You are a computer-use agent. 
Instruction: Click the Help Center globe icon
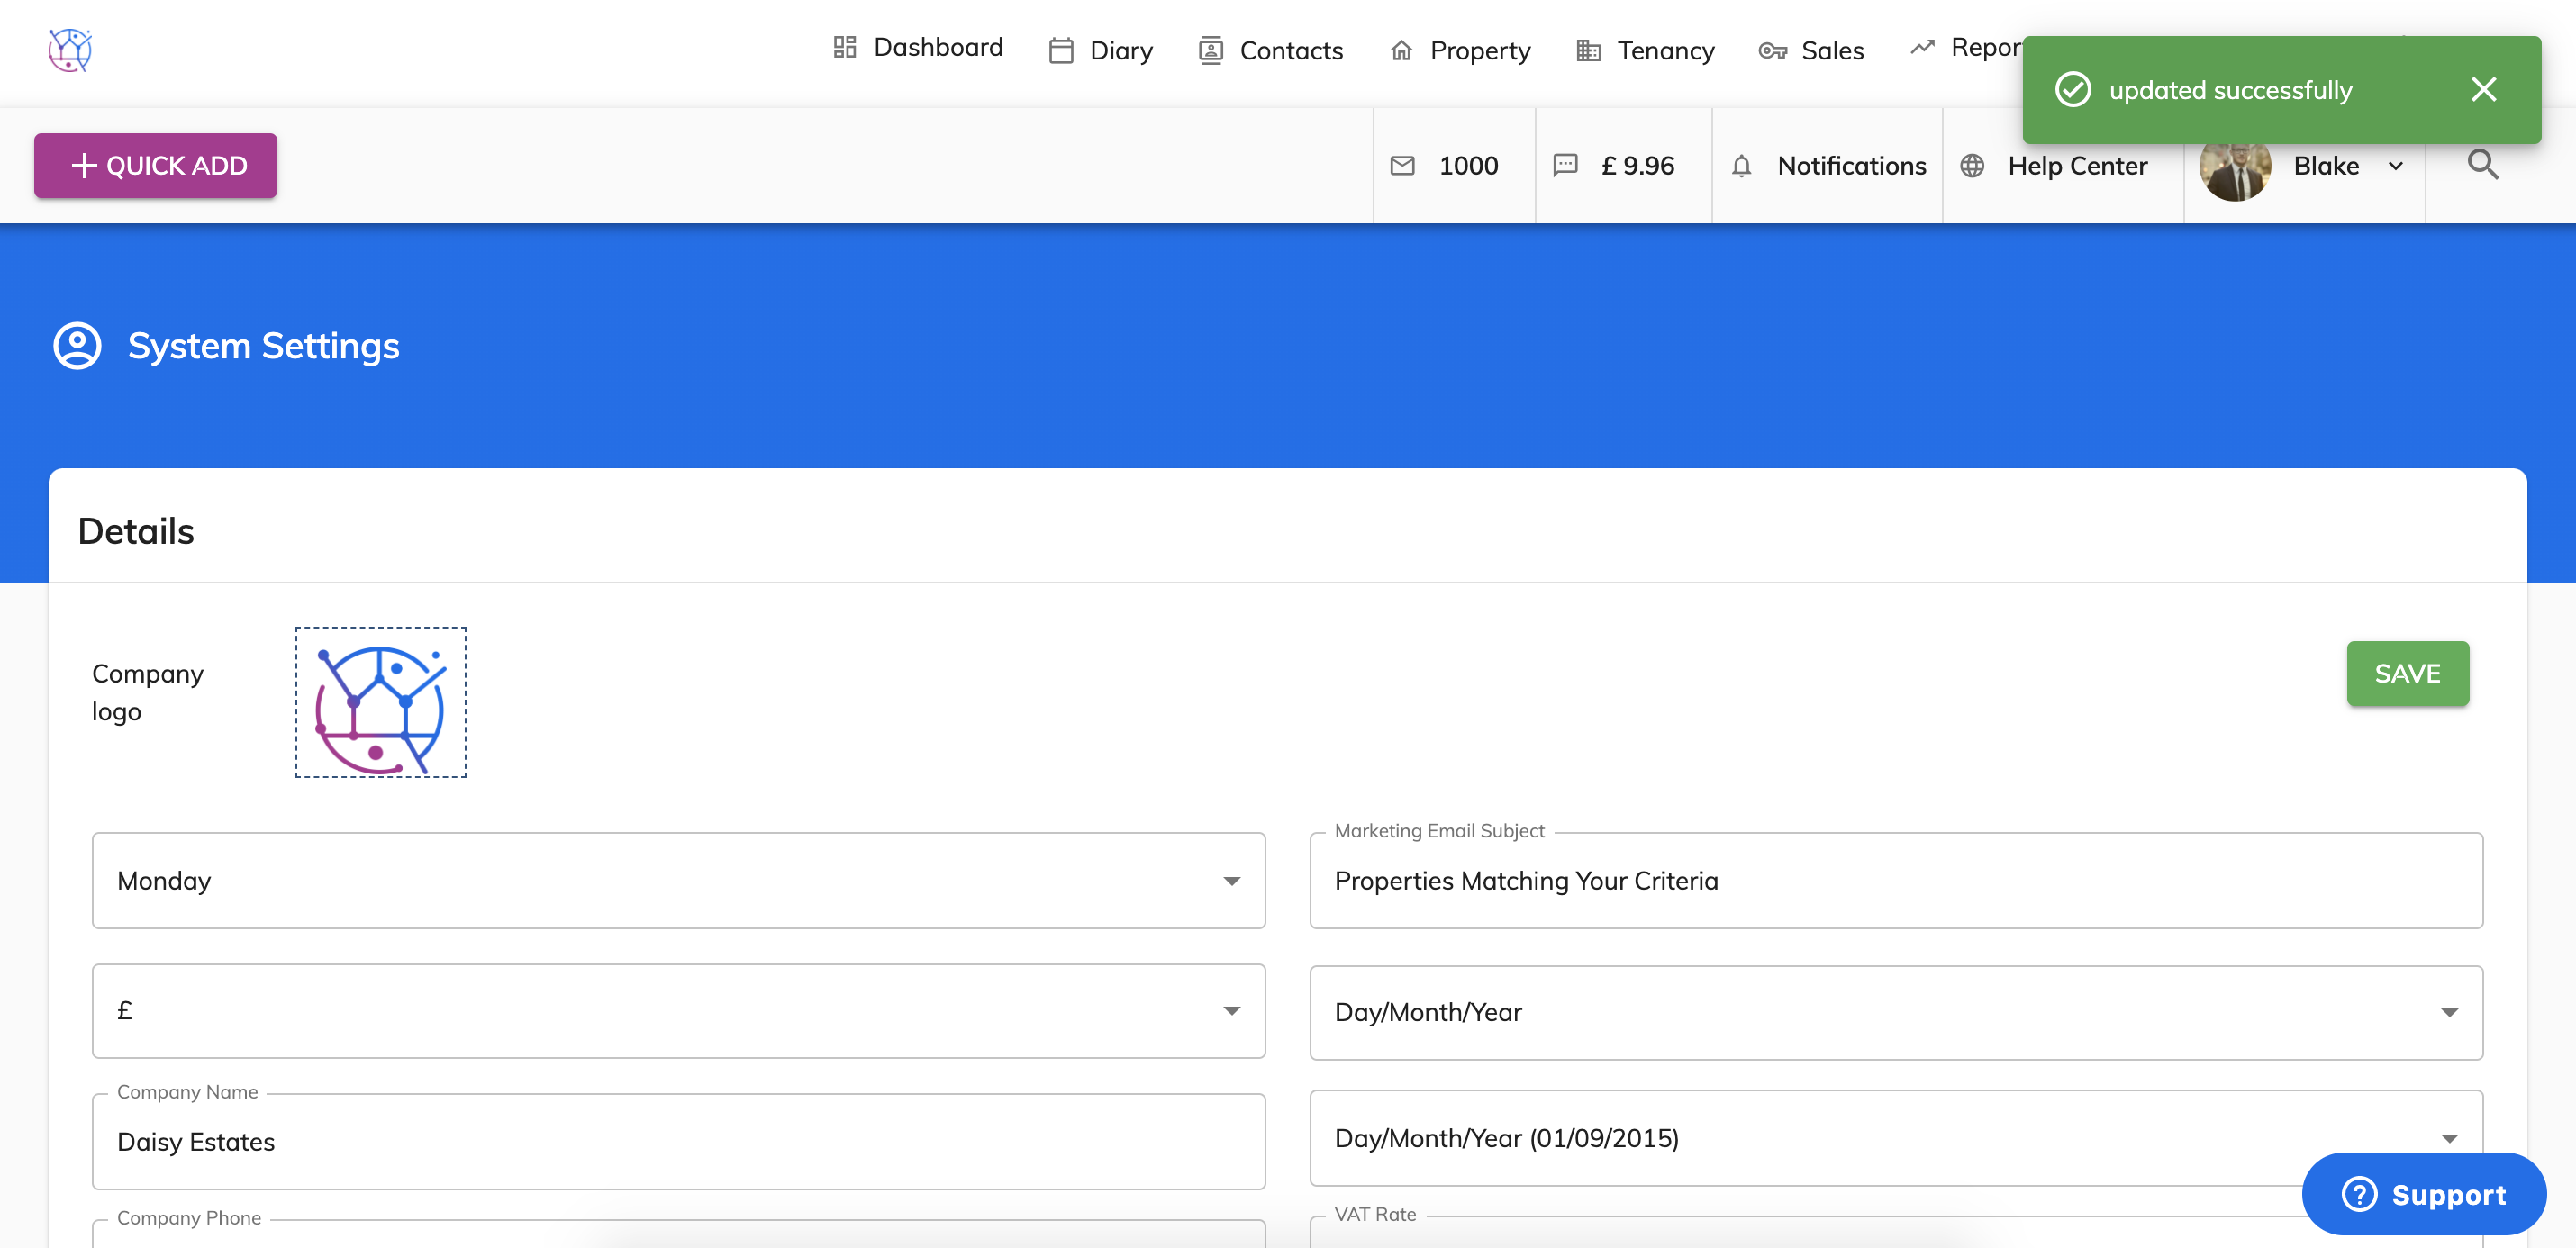1971,166
